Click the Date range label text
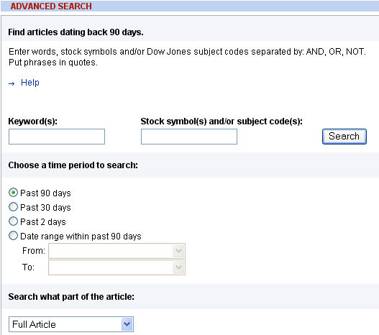This screenshot has height=335, width=379. point(81,237)
